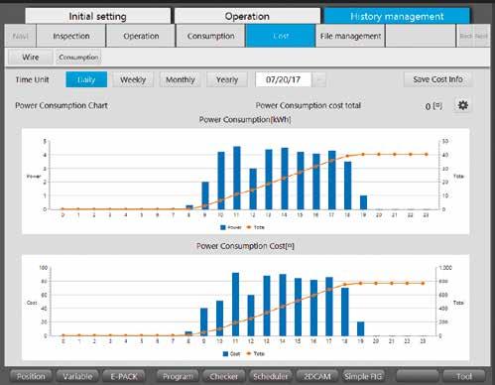Select the Wire cost category
This screenshot has height=385, width=495.
(31, 58)
